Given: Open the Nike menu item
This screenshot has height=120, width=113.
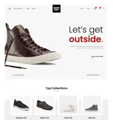Looking at the screenshot, I should coord(28,9).
